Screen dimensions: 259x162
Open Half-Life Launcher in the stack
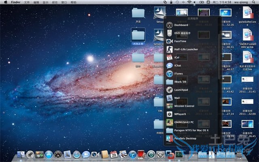pyautogui.click(x=186, y=49)
